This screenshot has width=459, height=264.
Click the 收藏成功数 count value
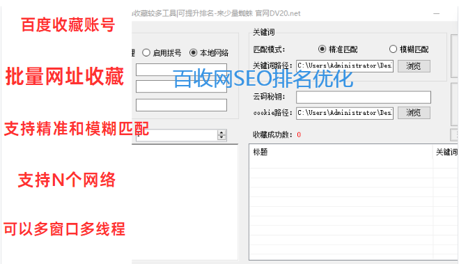click(x=299, y=134)
